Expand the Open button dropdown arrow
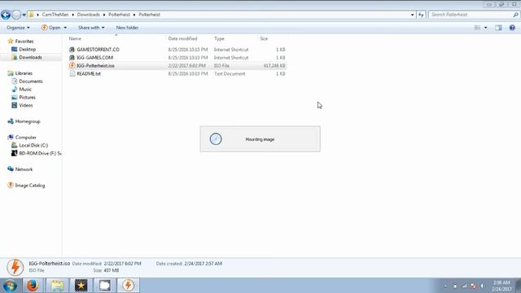 point(65,28)
